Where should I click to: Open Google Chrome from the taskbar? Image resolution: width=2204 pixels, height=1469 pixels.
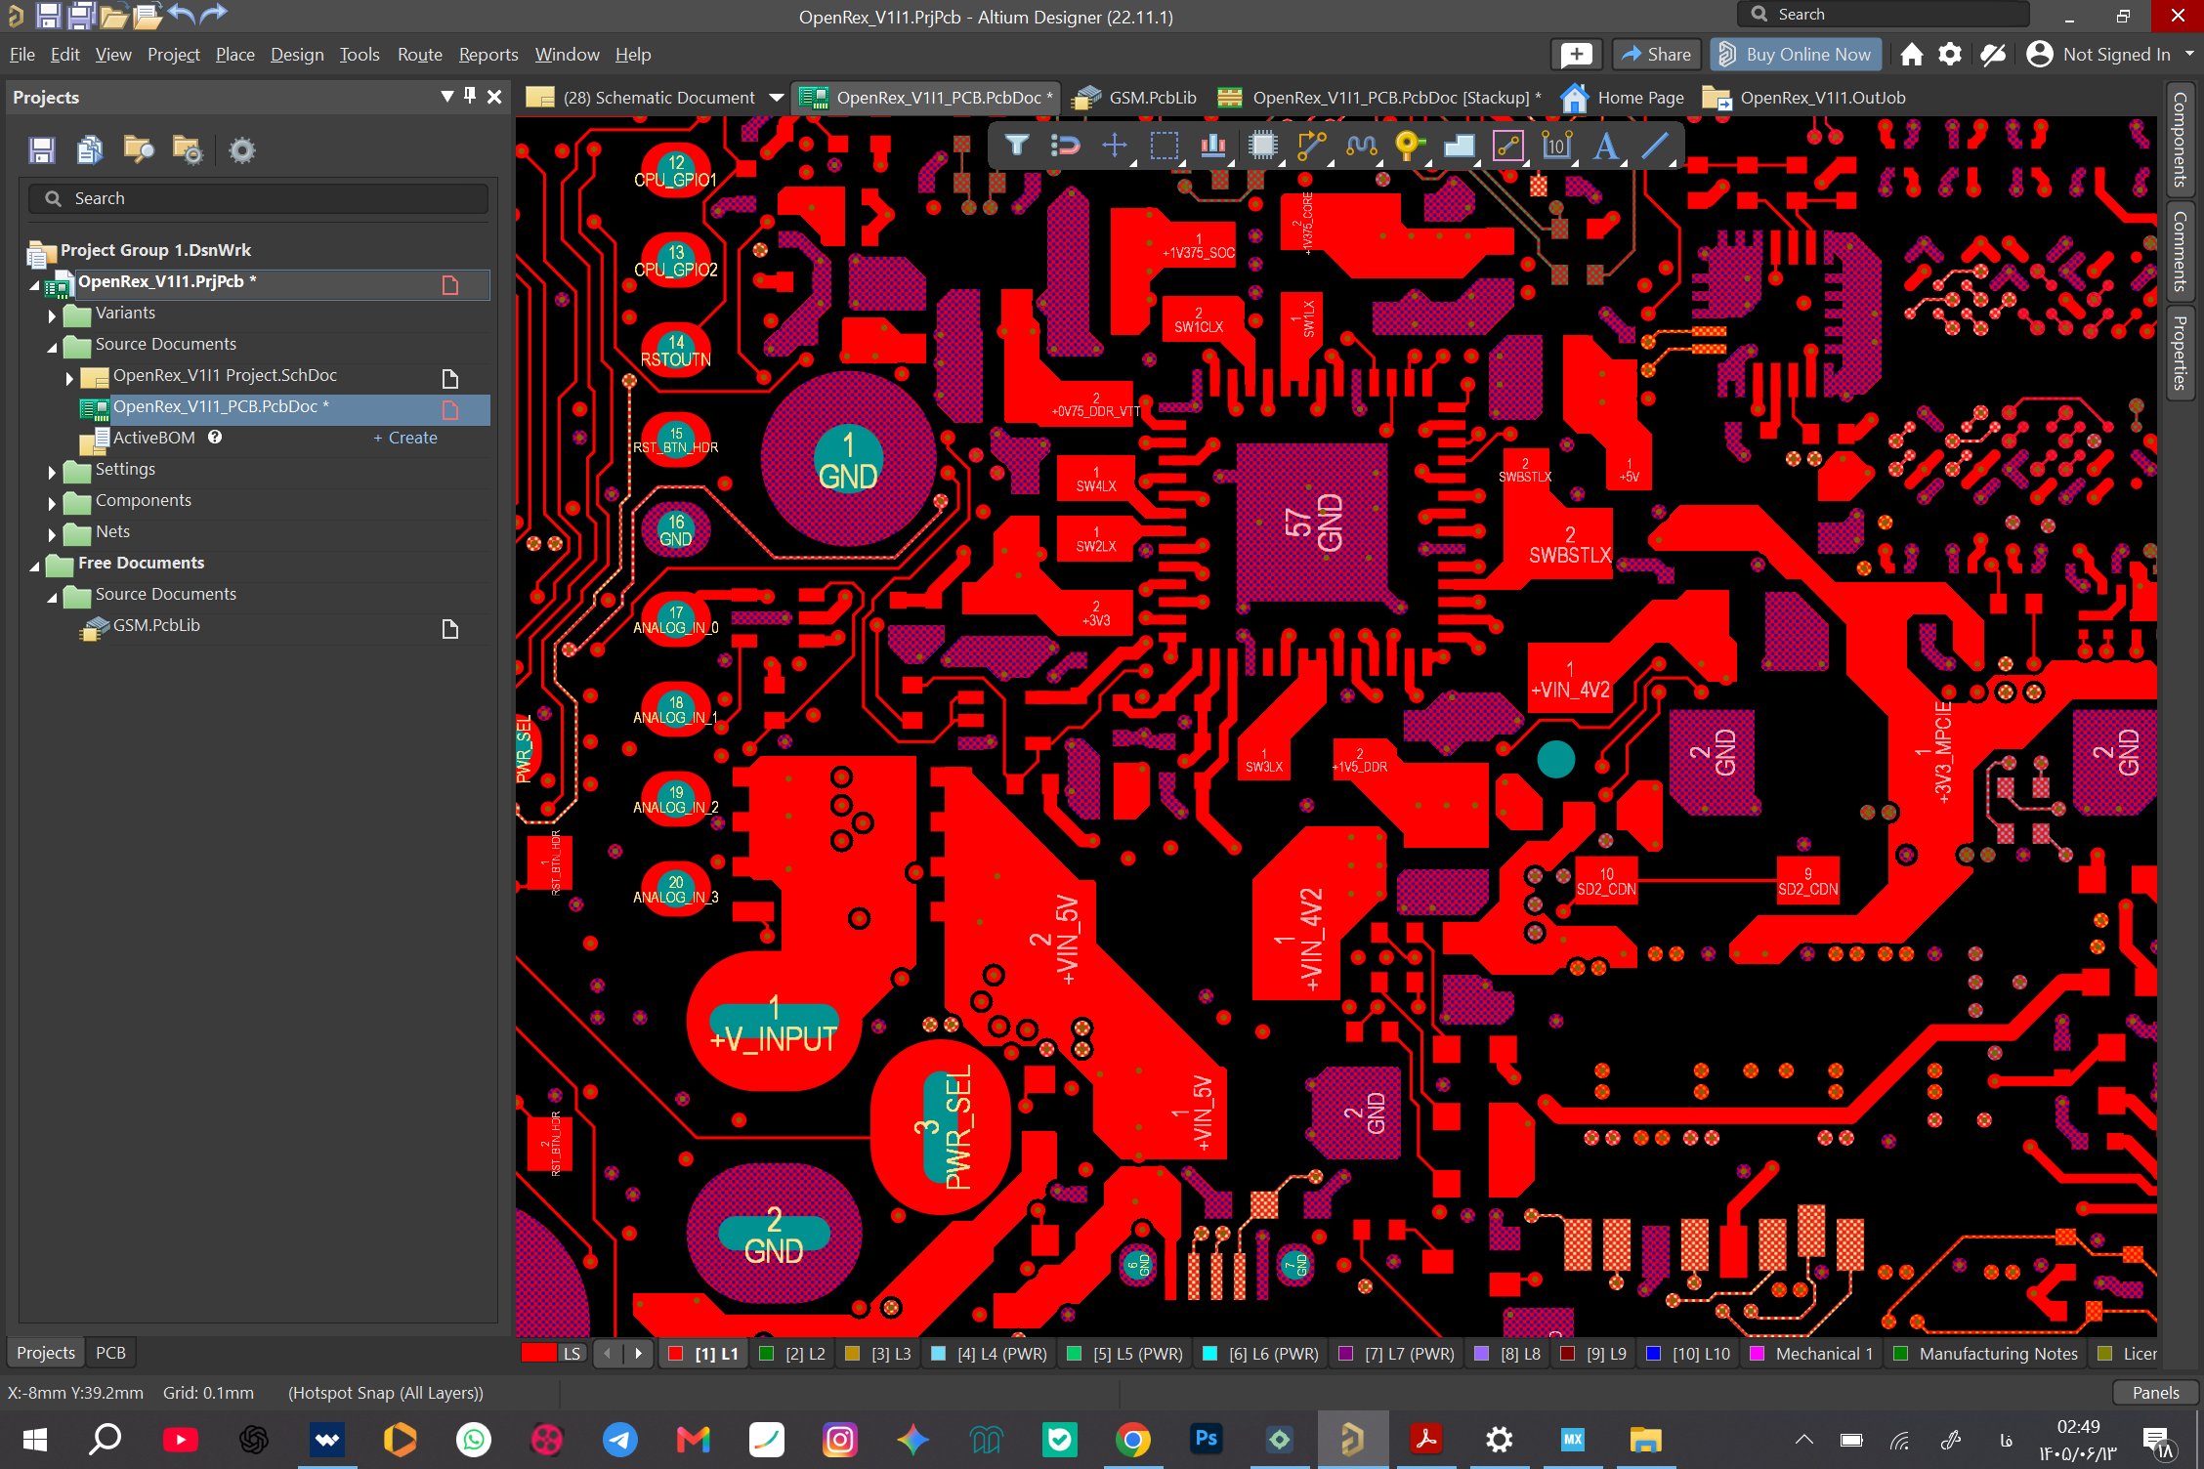tap(1133, 1440)
